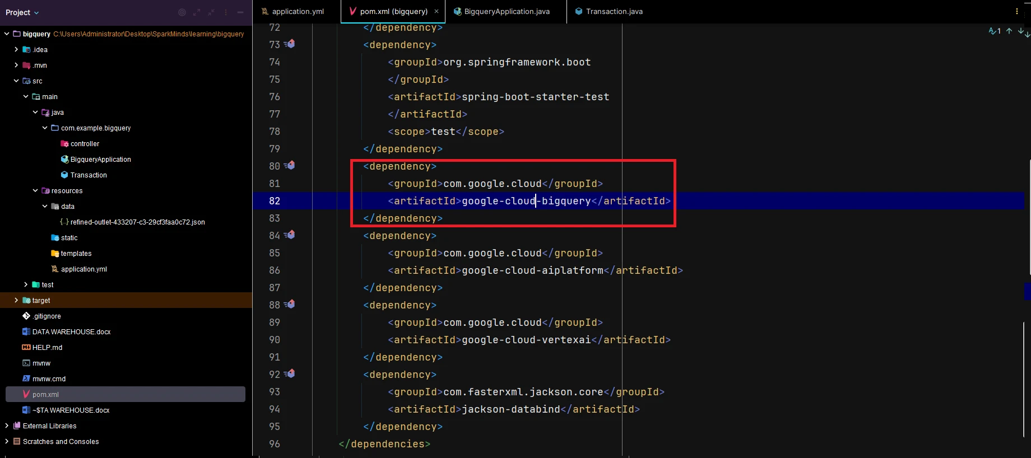Click dependency gutter icon on line 80
Image resolution: width=1031 pixels, height=458 pixels.
pos(290,166)
